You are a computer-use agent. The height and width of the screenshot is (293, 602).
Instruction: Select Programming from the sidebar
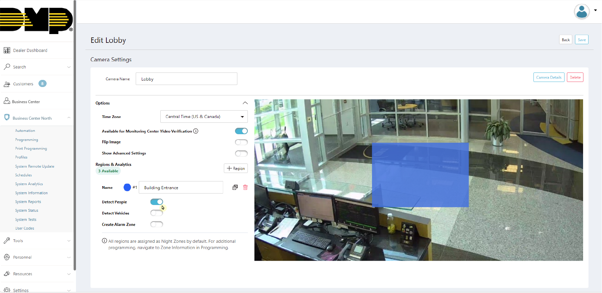[x=27, y=140]
